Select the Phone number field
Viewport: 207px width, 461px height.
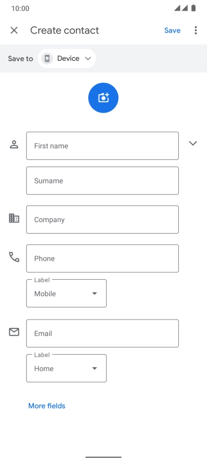tap(102, 258)
